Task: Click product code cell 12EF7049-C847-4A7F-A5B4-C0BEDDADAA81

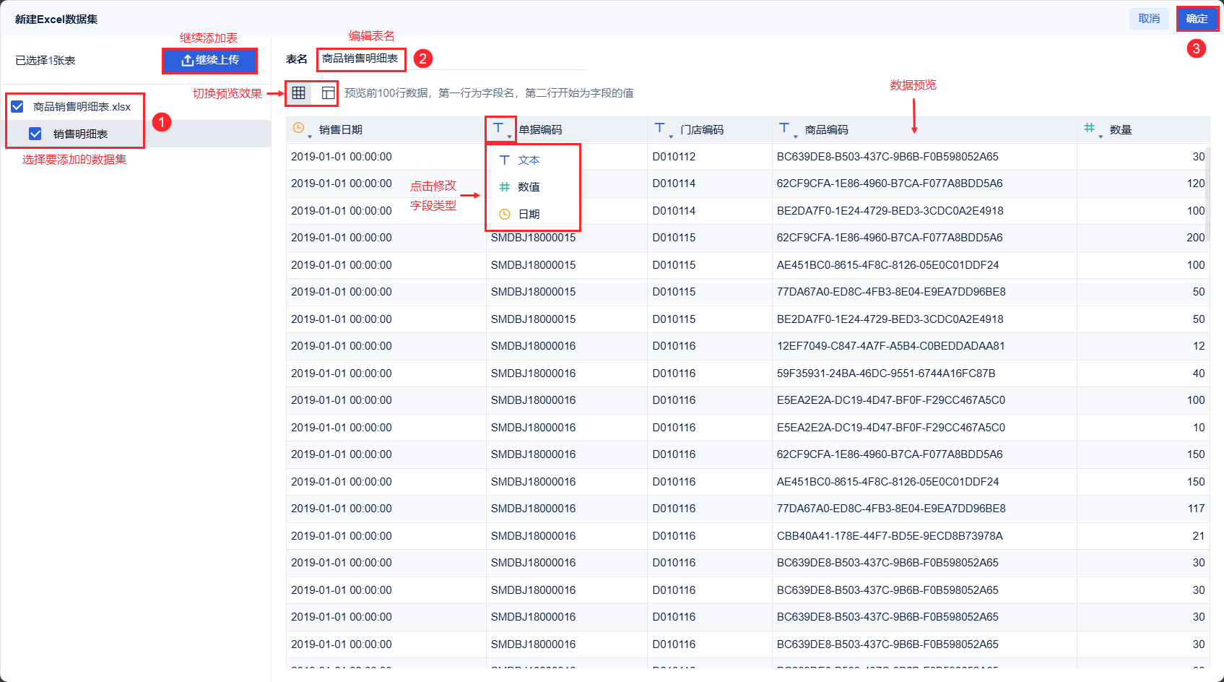Action: point(924,346)
